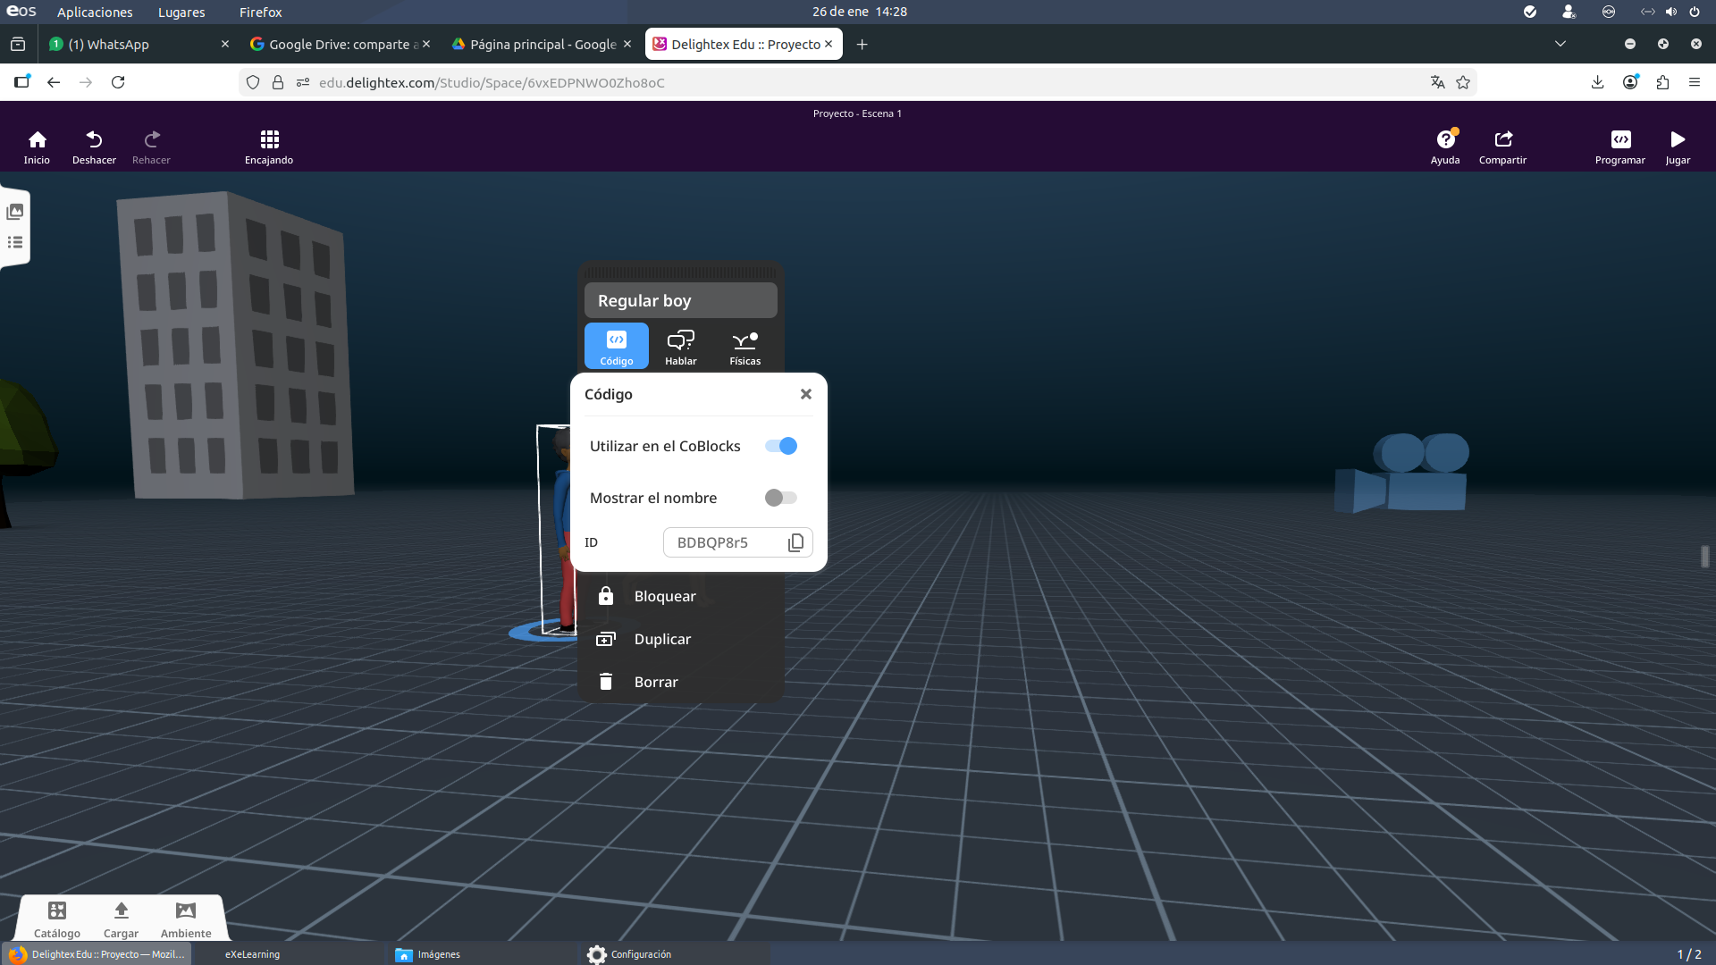Disable Utilizar en el CoBlocks switch

tap(781, 446)
